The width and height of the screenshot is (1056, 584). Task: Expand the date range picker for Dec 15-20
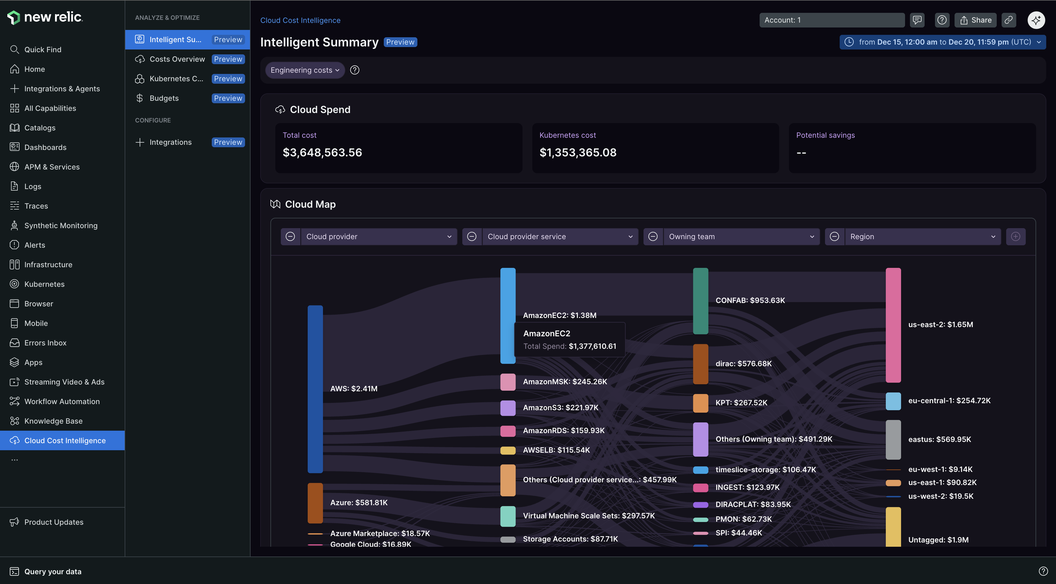[x=942, y=42]
